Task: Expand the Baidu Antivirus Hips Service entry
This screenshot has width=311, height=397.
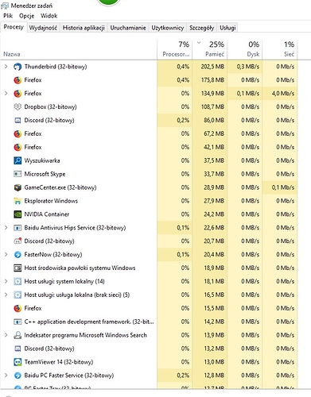Action: coord(6,228)
